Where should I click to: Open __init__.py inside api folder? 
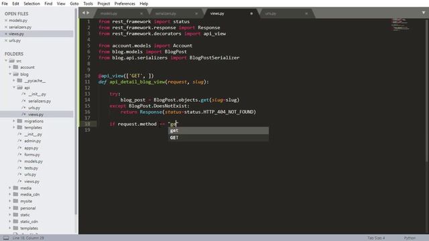click(x=38, y=94)
